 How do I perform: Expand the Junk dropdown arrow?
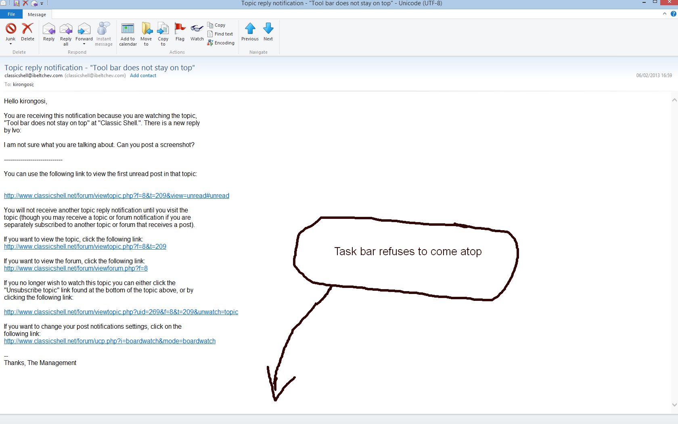(x=10, y=44)
